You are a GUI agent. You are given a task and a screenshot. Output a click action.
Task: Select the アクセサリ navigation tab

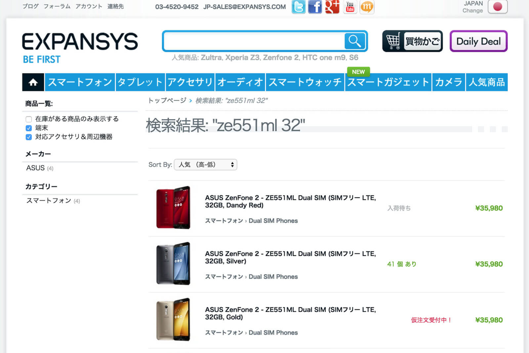click(x=190, y=82)
